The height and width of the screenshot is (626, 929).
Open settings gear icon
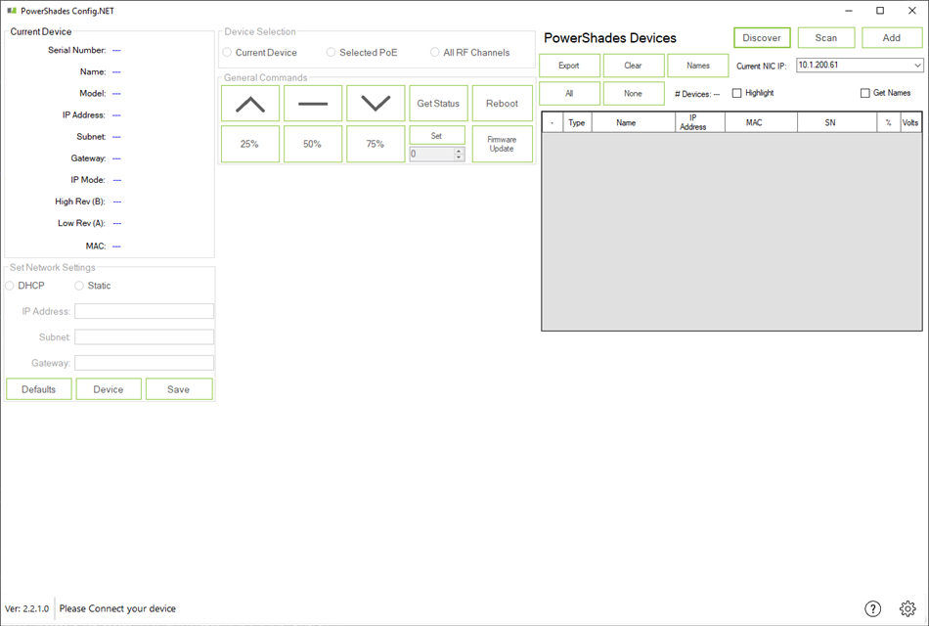click(907, 608)
